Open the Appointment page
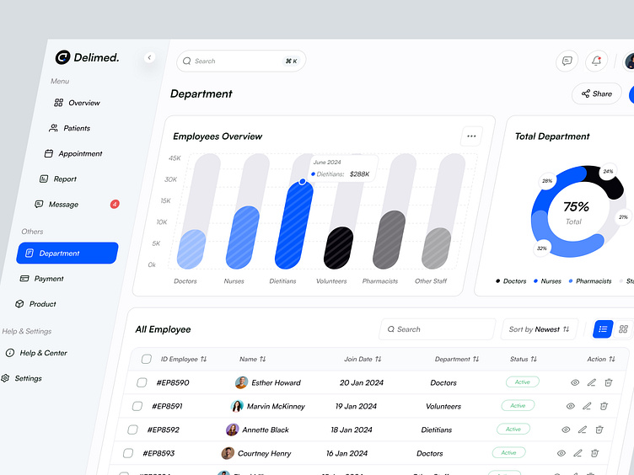Screen dimensions: 634x475 coord(73,154)
